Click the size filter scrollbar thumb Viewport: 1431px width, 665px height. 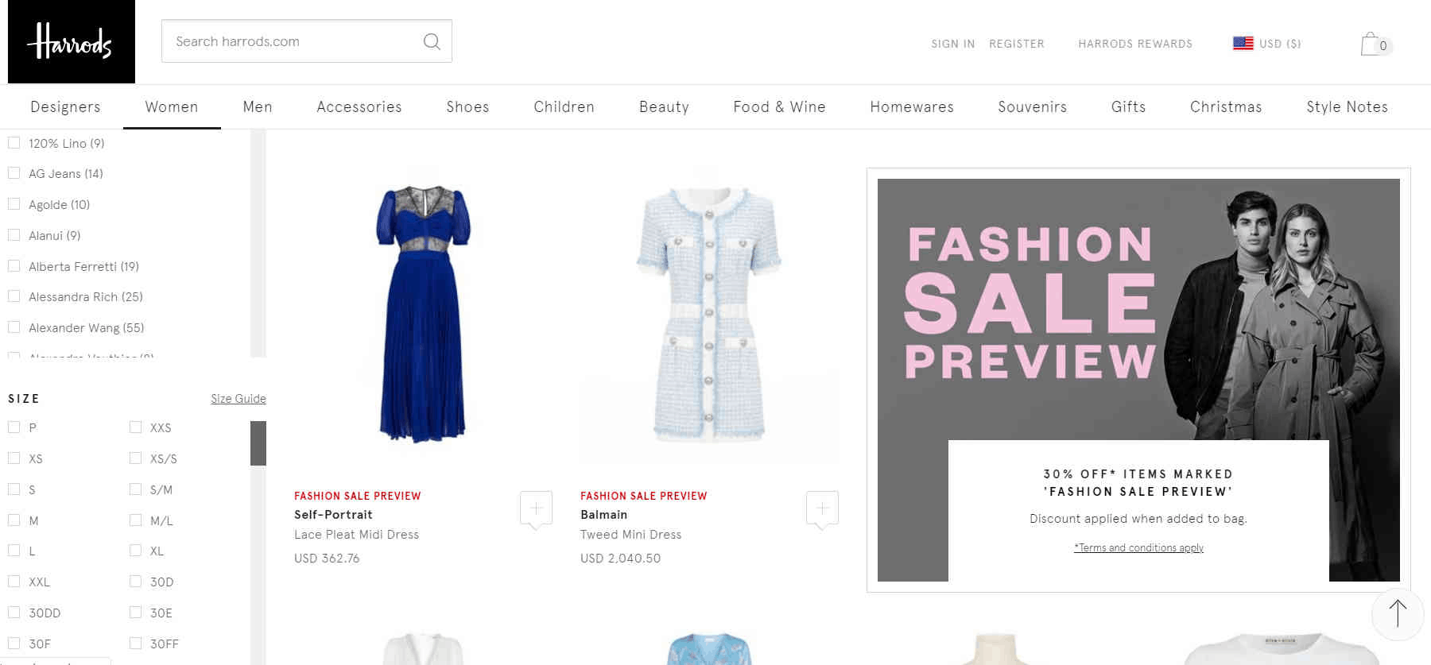coord(258,443)
